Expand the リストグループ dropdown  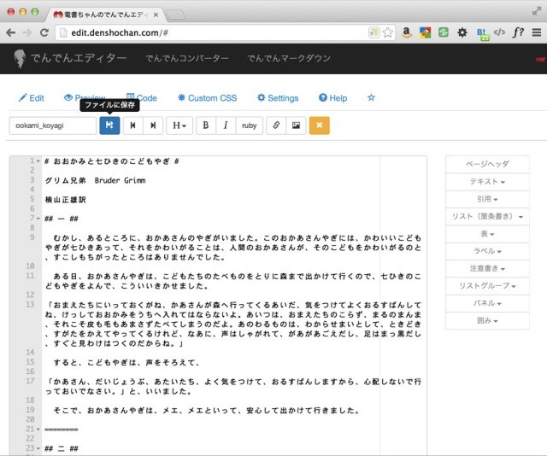click(x=487, y=286)
